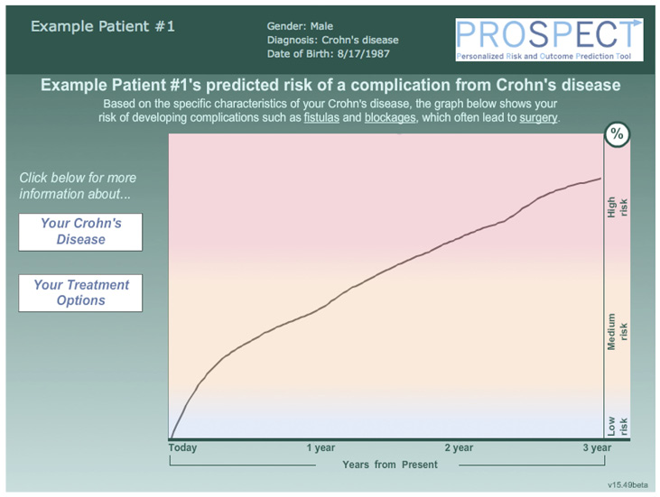Follow the surgery hyperlink
660x497 pixels.
tap(538, 117)
